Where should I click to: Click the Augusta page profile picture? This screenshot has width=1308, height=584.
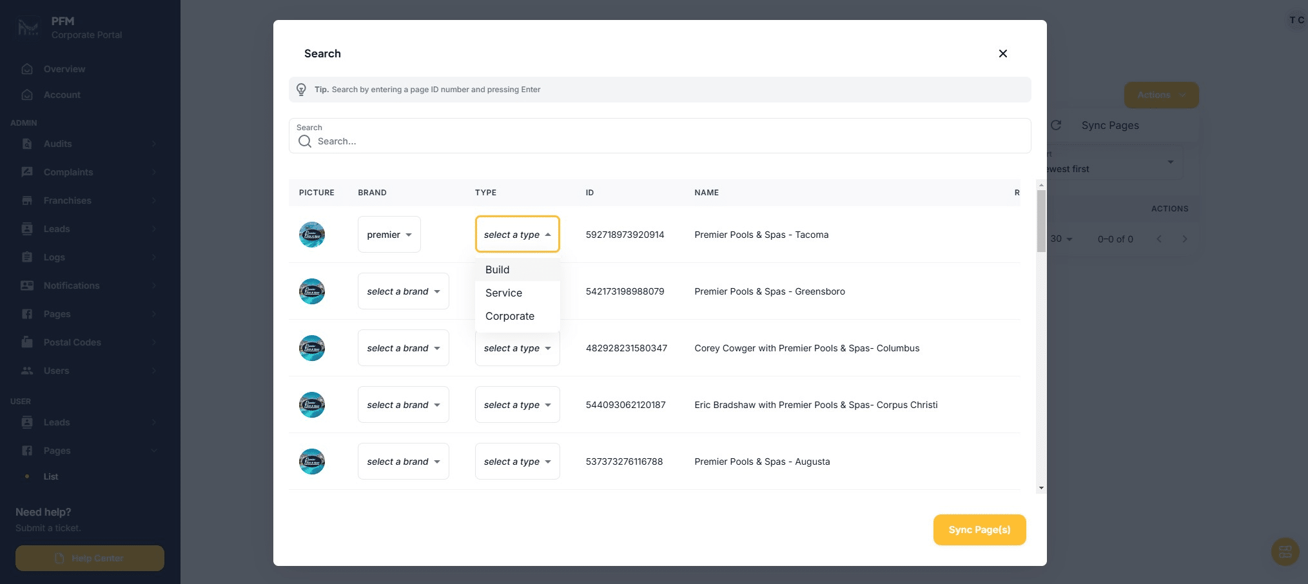[312, 462]
